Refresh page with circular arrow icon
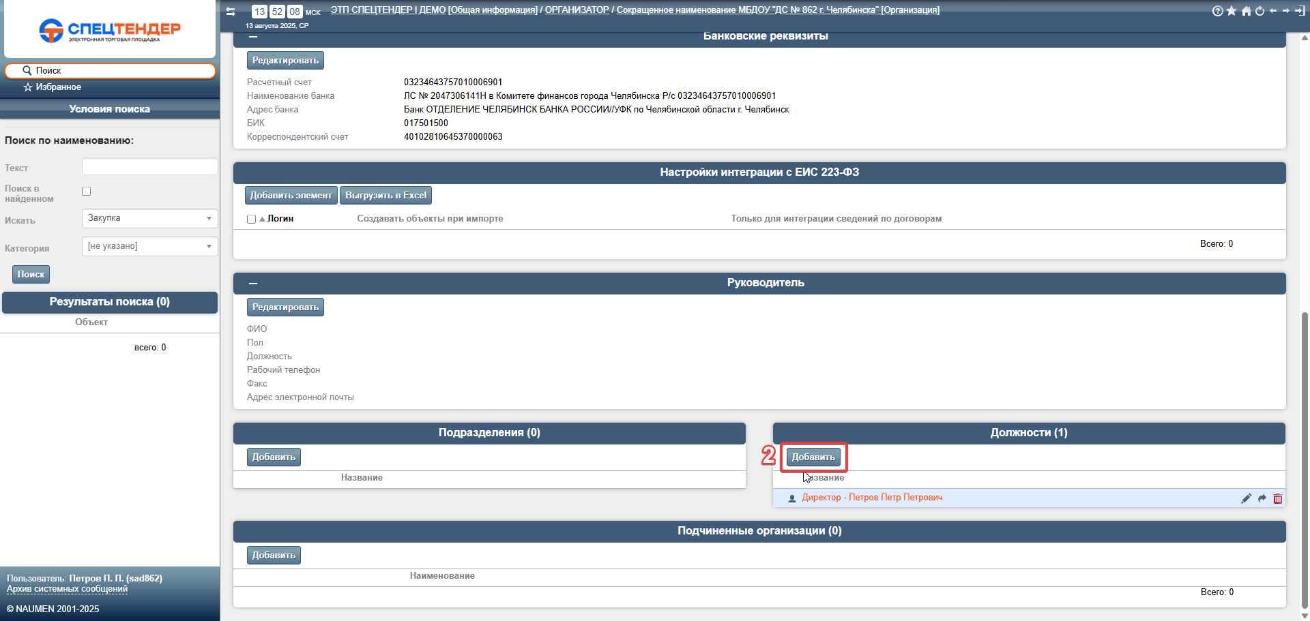 (1260, 11)
